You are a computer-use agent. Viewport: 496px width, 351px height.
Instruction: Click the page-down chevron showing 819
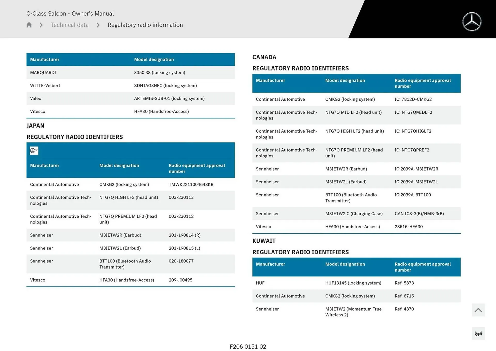click(478, 334)
